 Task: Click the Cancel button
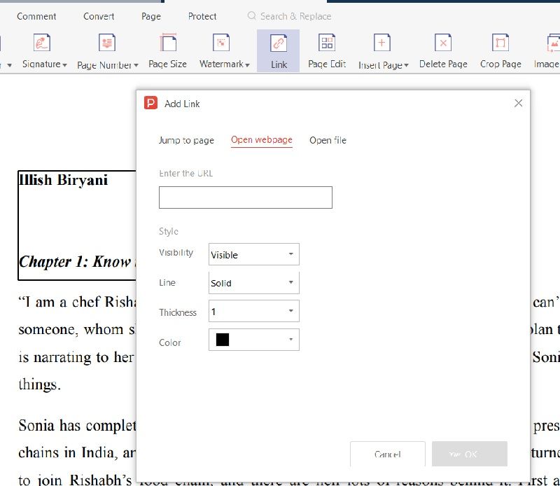click(x=388, y=454)
